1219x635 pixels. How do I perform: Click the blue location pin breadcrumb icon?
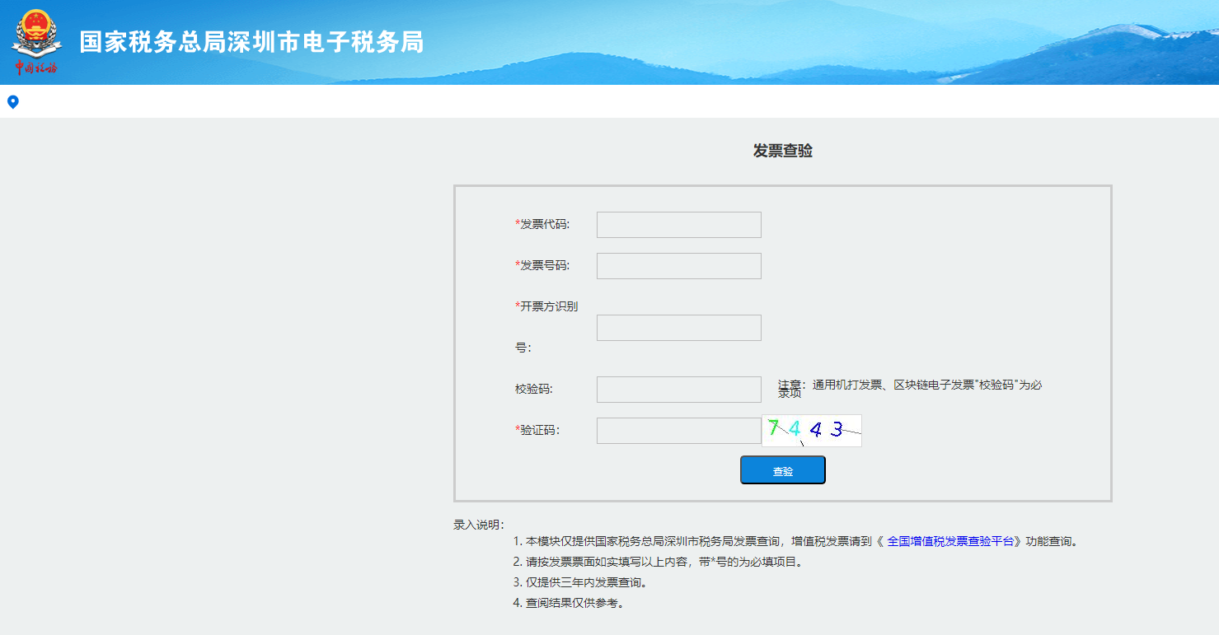pyautogui.click(x=12, y=101)
